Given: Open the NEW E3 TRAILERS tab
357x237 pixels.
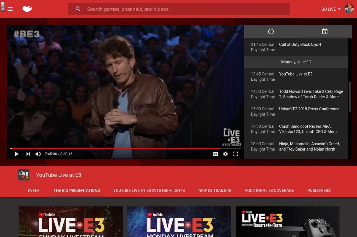Looking at the screenshot, I should (215, 190).
